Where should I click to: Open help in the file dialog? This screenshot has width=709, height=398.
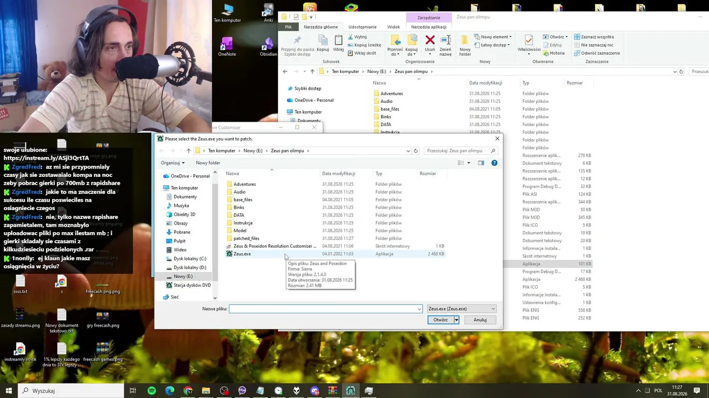494,163
